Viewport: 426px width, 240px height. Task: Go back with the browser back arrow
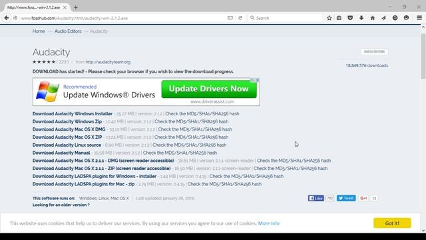7,18
